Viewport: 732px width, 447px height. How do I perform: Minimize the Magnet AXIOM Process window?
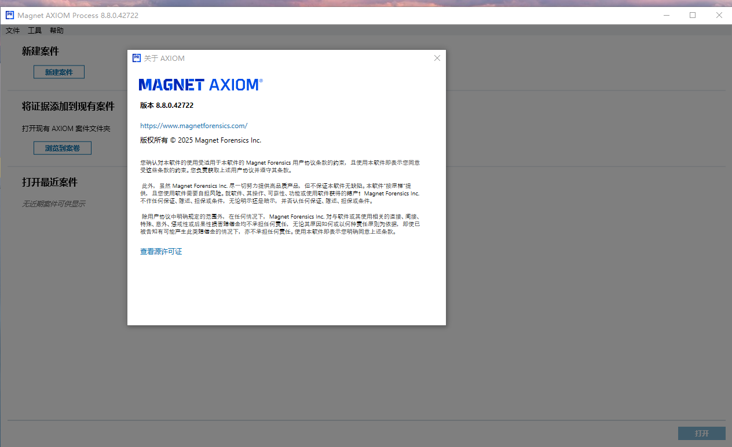click(x=665, y=15)
